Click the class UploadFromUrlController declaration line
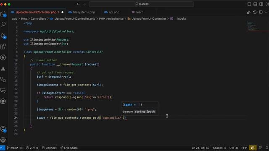 tap(63, 52)
